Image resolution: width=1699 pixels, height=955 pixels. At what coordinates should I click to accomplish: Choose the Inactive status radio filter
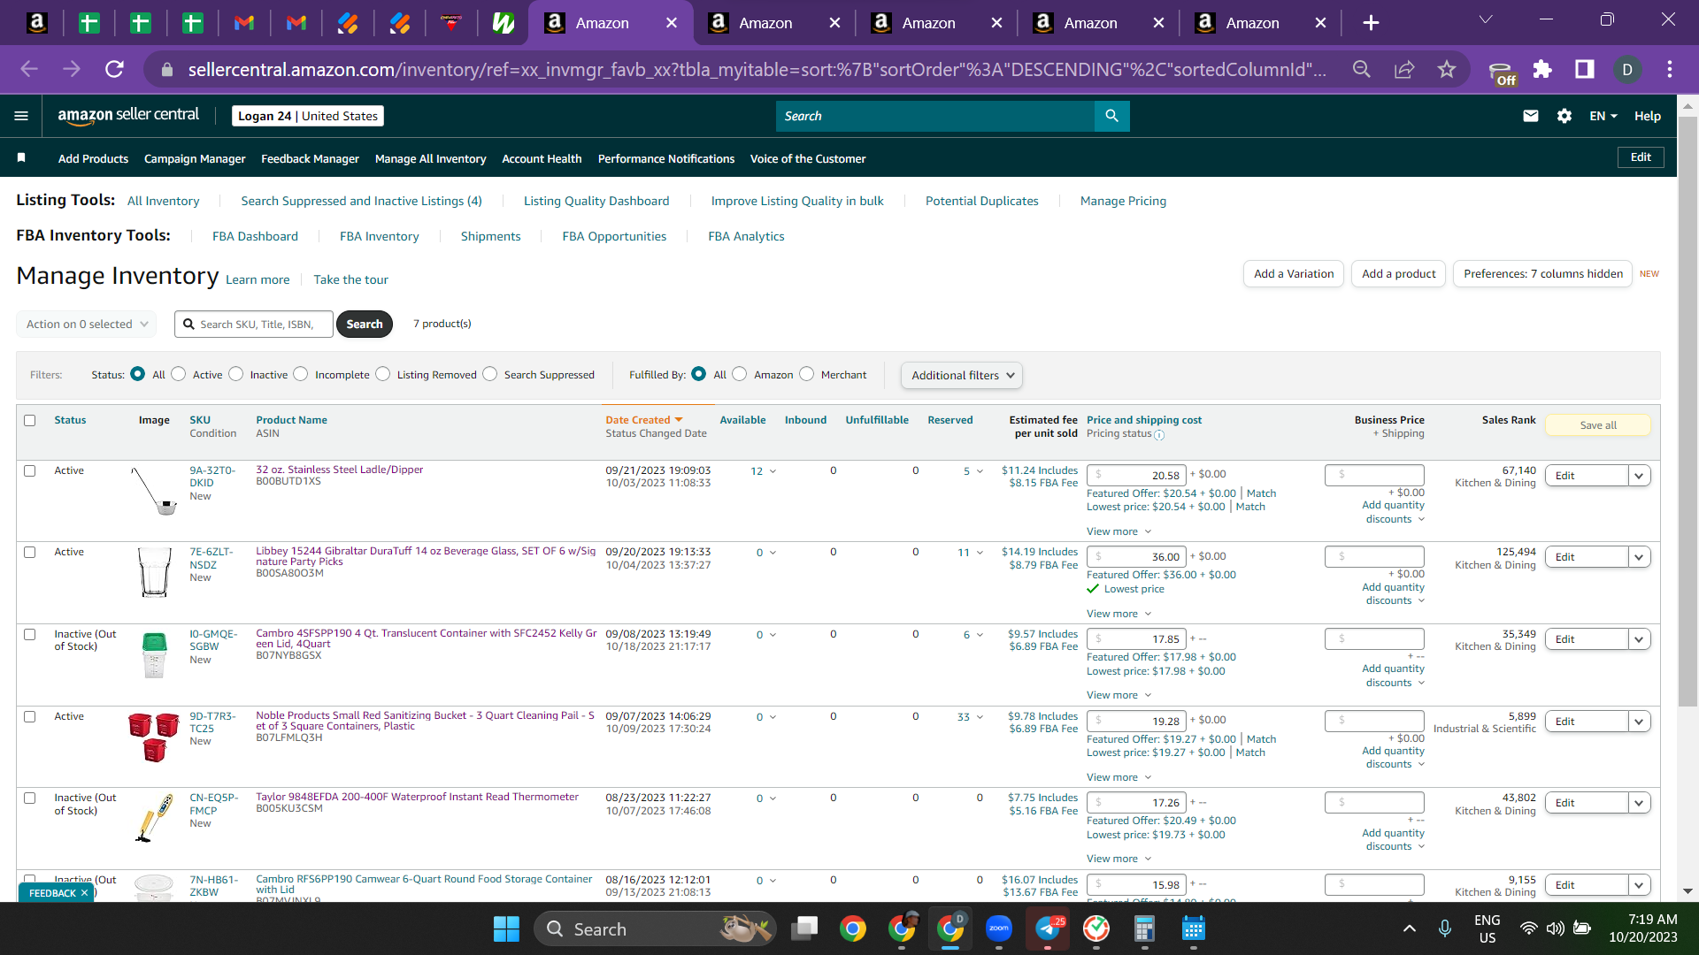coord(236,374)
